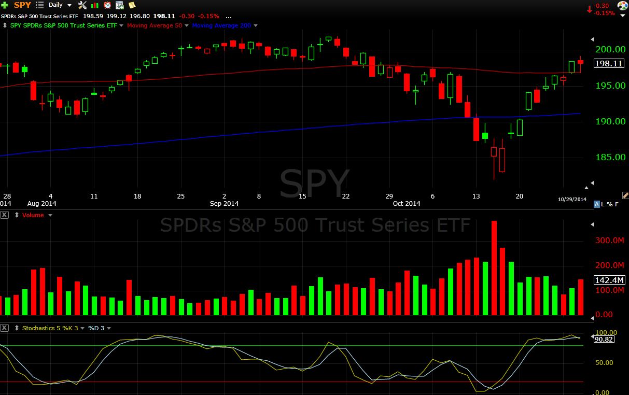Image resolution: width=629 pixels, height=395 pixels.
Task: Close the Stochastics pane with its X
Action: [5, 328]
